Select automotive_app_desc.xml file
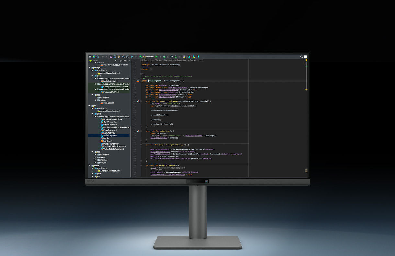The height and width of the screenshot is (256, 395). click(114, 65)
